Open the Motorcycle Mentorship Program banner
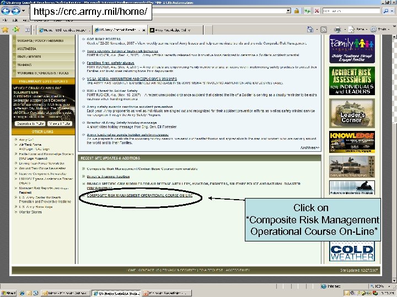Screen dimensions: 397x297 pos(352,188)
